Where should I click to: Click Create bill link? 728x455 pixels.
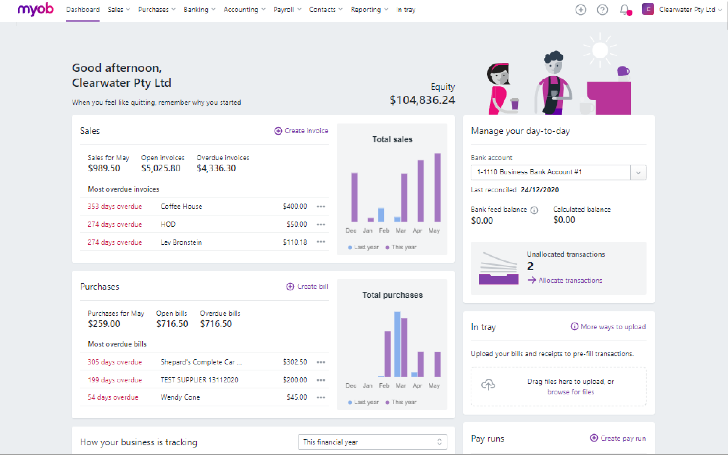pyautogui.click(x=312, y=286)
